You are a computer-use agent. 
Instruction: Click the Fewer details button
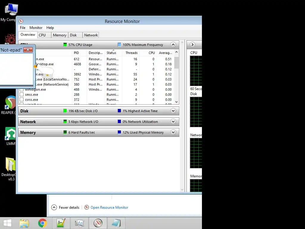tap(65, 208)
